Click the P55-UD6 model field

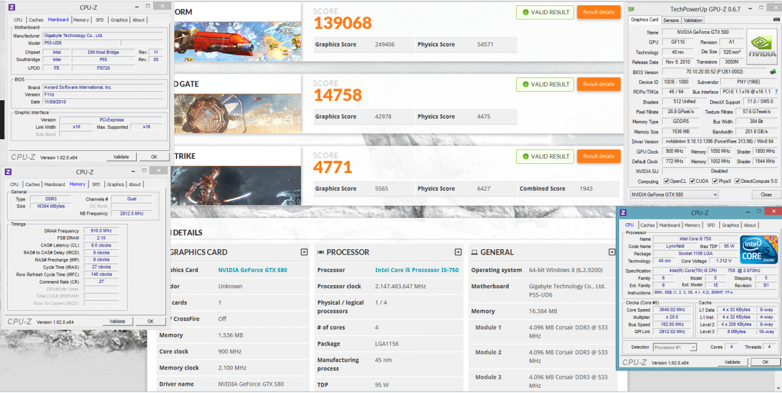coord(81,43)
